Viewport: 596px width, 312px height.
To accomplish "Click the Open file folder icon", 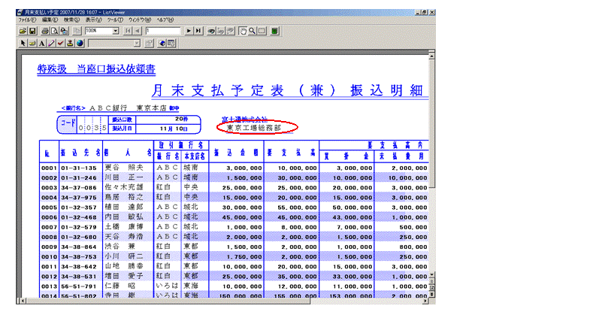I will [23, 31].
